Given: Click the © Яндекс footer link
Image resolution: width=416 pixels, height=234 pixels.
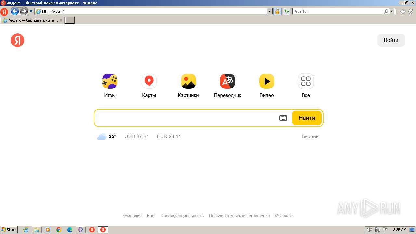Looking at the screenshot, I should click(x=284, y=216).
